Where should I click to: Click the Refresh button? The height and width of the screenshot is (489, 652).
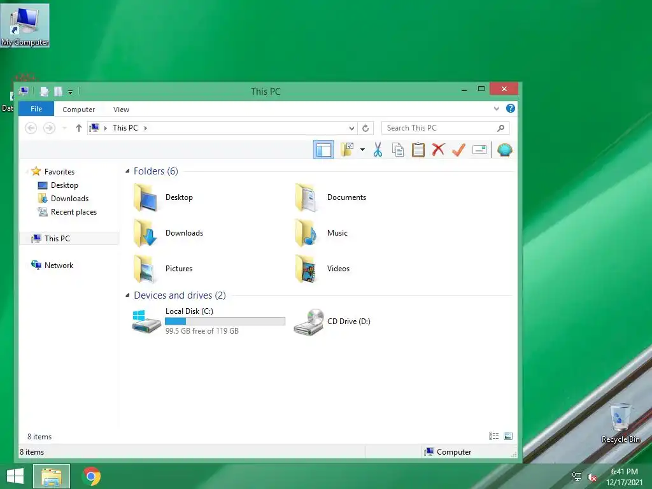365,128
